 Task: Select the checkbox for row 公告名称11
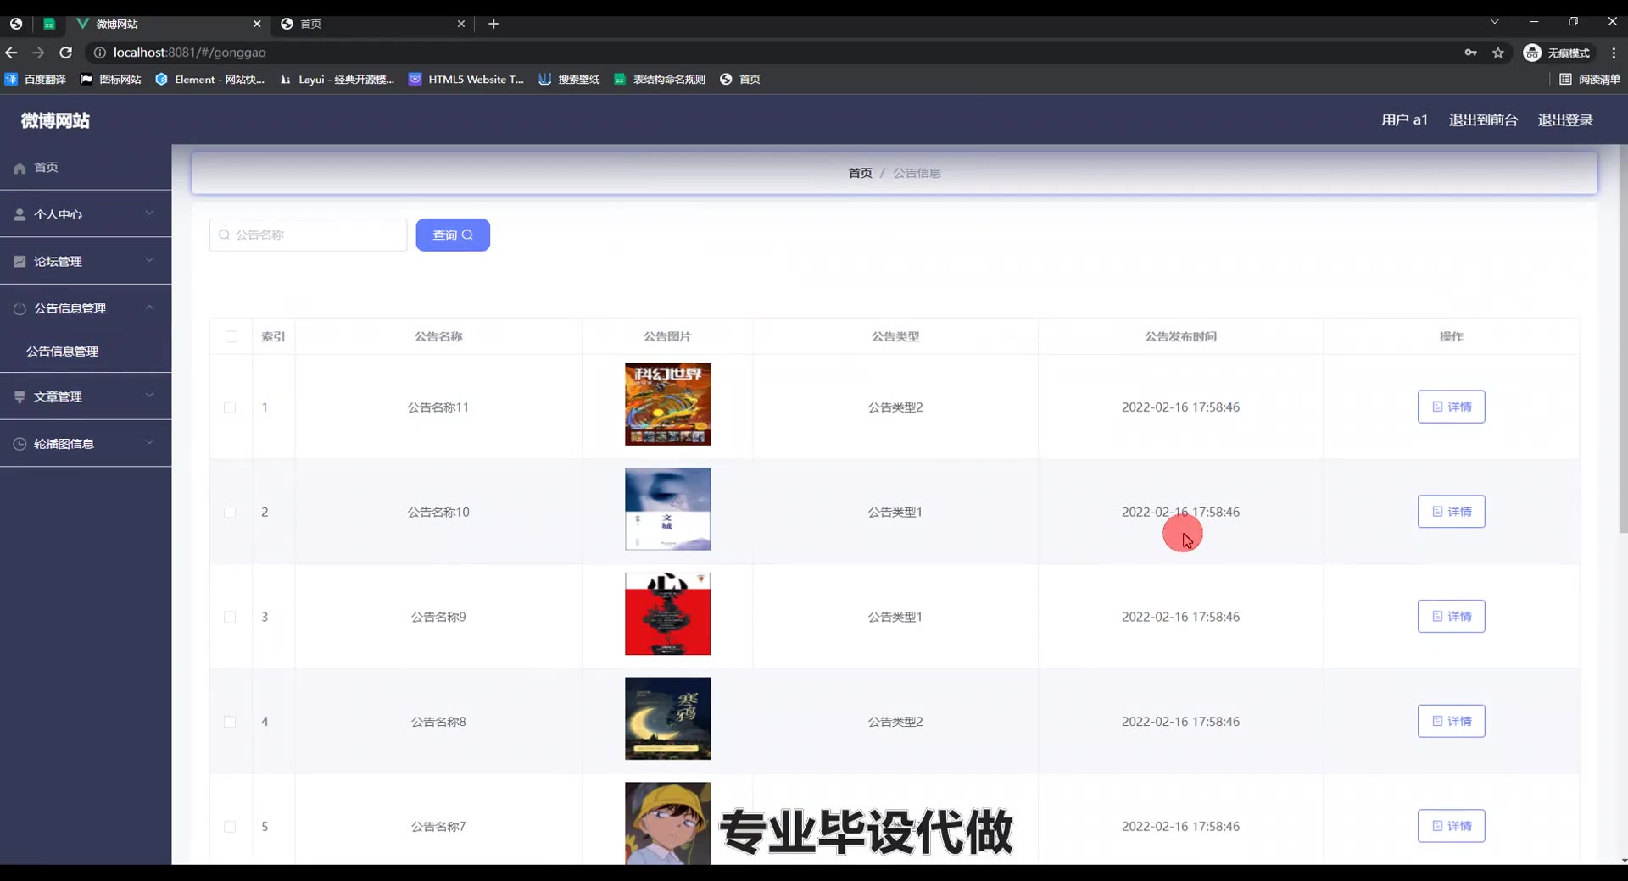tap(230, 407)
